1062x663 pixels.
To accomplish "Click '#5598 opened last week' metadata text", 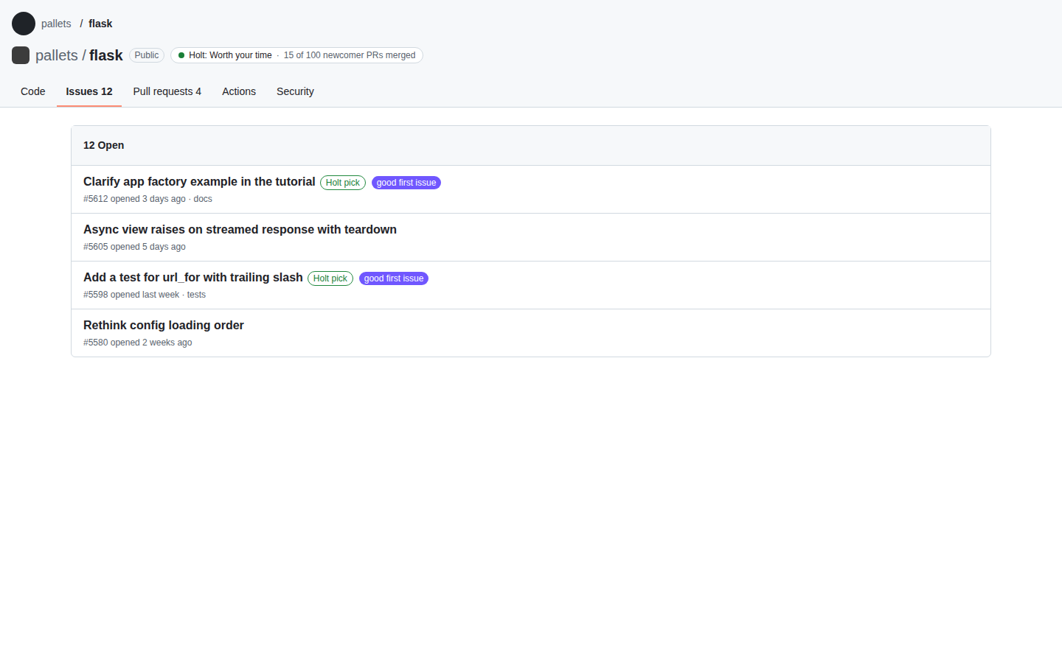I will pyautogui.click(x=131, y=295).
